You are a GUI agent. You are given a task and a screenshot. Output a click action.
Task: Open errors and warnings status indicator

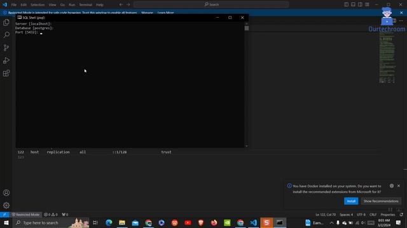point(51,215)
